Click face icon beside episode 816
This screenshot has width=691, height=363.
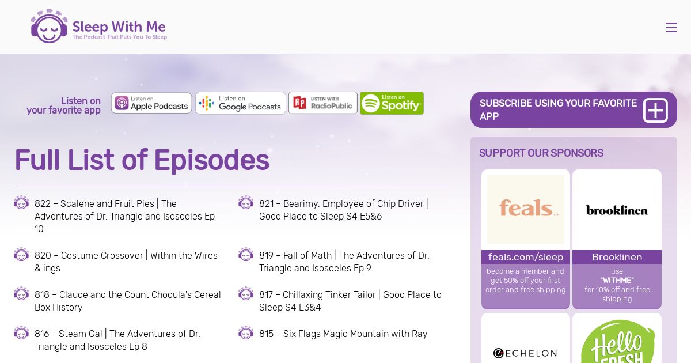(21, 333)
